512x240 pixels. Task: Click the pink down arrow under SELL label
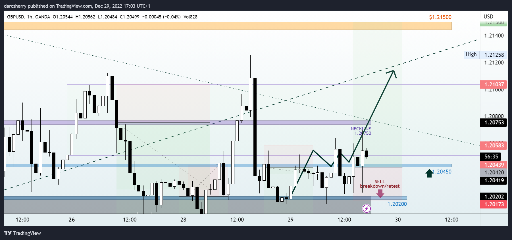(380, 193)
